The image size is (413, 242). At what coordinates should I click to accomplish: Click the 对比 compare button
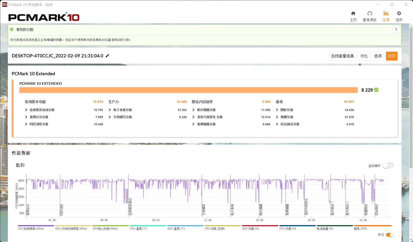pyautogui.click(x=364, y=56)
